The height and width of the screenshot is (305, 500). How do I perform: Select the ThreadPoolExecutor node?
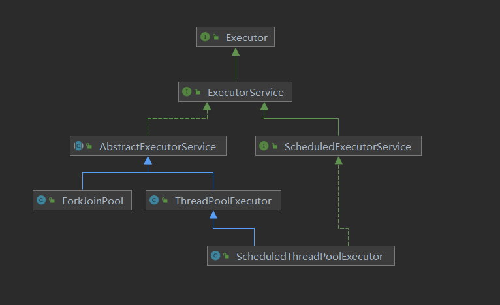click(x=213, y=201)
